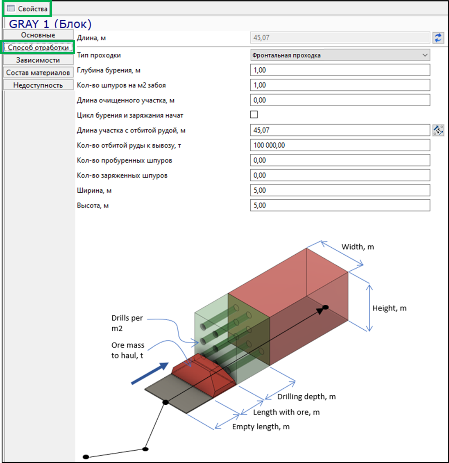Click the Глубина бурения input field
The height and width of the screenshot is (463, 449).
point(340,70)
